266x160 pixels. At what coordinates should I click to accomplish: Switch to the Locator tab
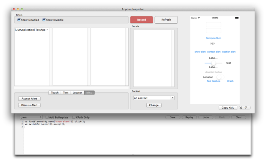click(x=77, y=93)
